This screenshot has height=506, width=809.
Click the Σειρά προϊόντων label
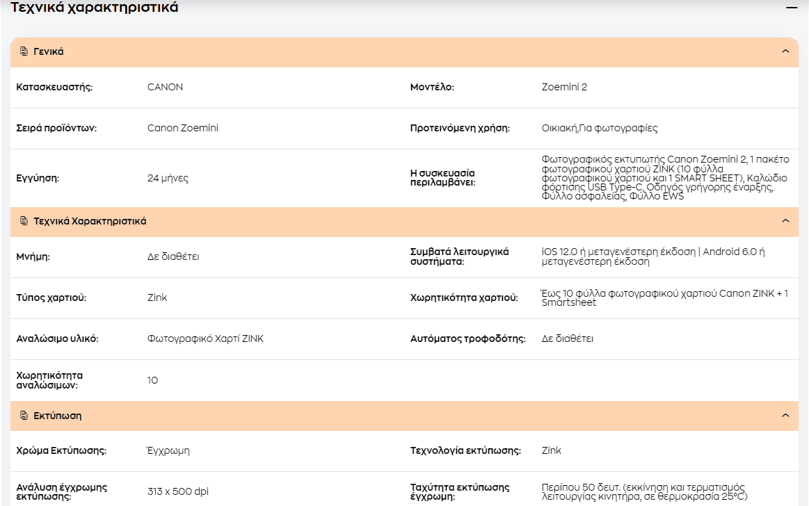(56, 129)
